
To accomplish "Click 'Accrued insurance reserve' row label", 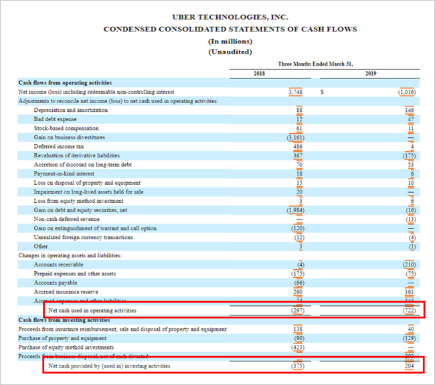I will click(66, 292).
